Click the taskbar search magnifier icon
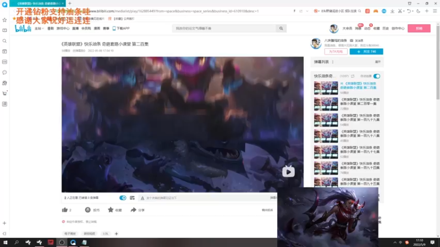This screenshot has width=440, height=247. coord(16,242)
